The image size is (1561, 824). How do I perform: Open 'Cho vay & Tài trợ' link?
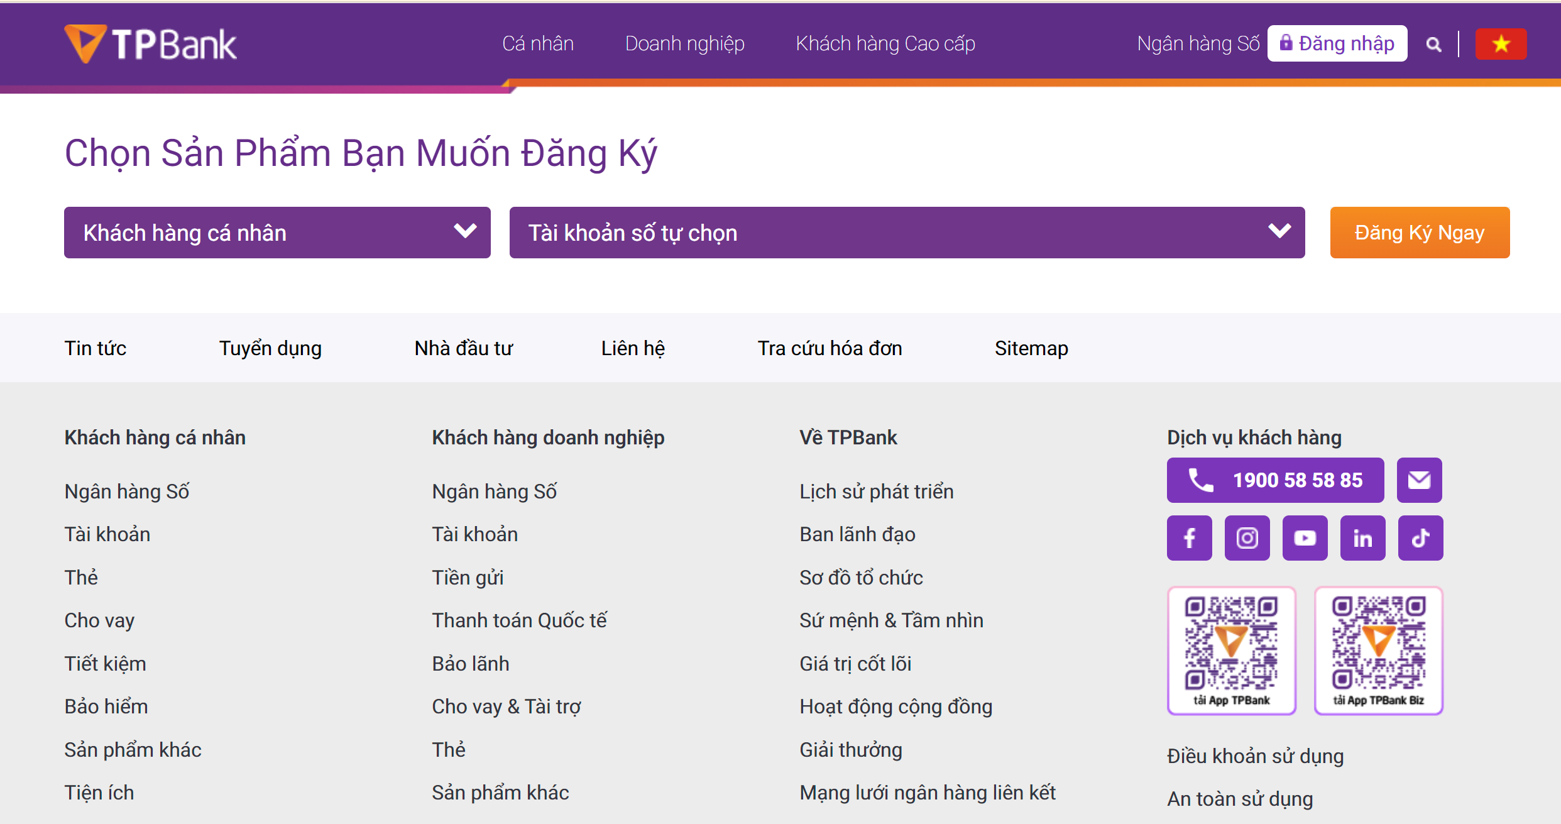pos(507,706)
